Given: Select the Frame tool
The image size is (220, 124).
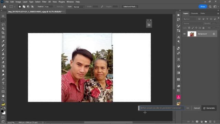Looking at the screenshot, I should tap(3, 37).
